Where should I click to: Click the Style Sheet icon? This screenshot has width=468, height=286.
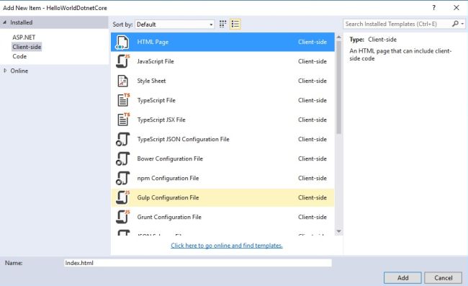[x=122, y=81]
